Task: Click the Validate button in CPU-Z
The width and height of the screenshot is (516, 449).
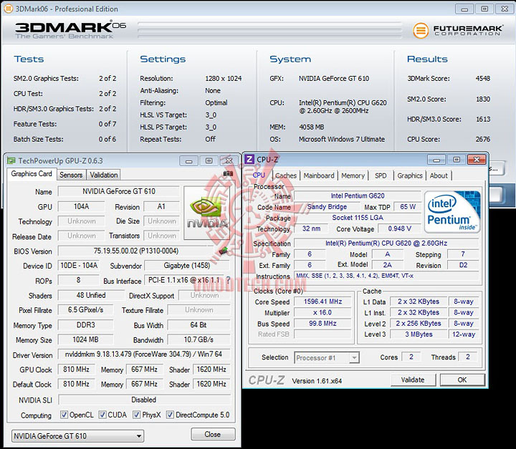Action: pyautogui.click(x=413, y=380)
